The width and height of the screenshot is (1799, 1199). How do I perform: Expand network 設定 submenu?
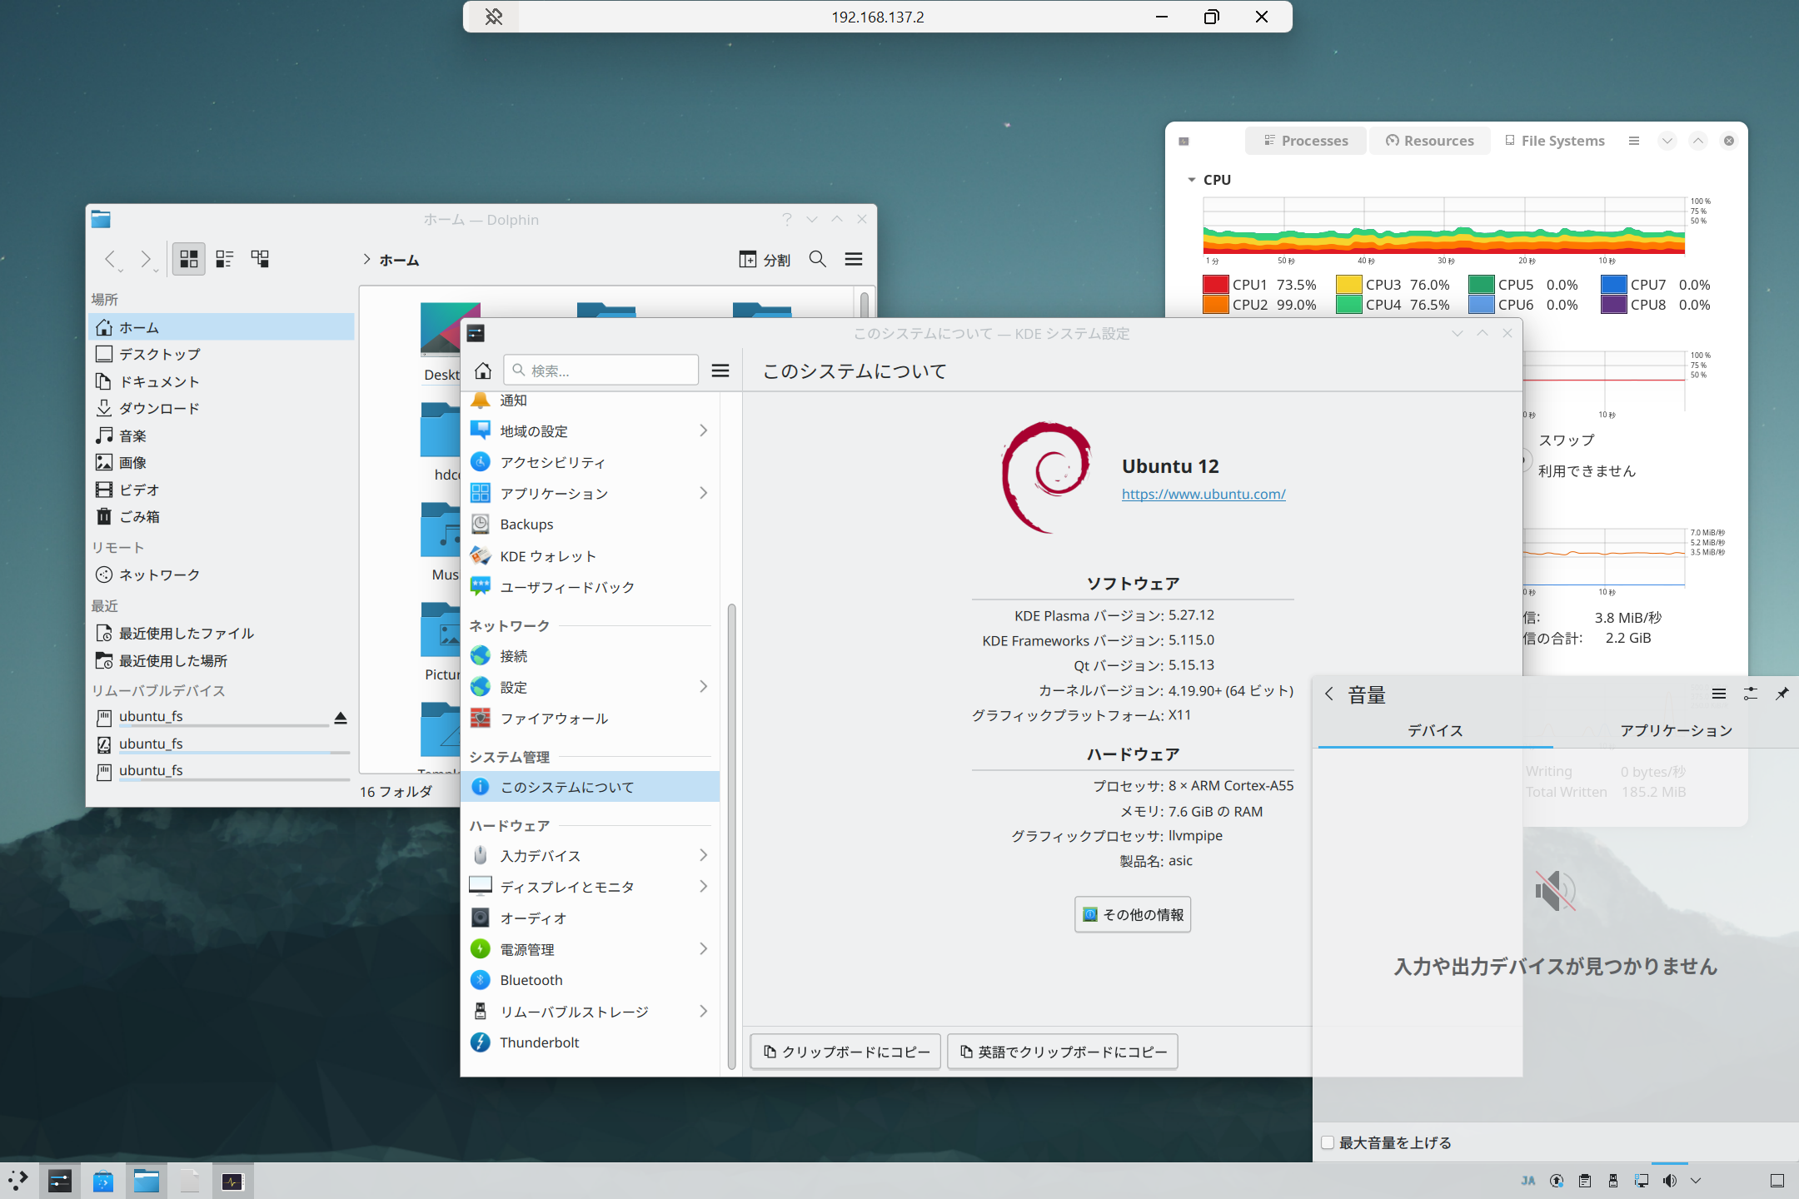pos(703,687)
